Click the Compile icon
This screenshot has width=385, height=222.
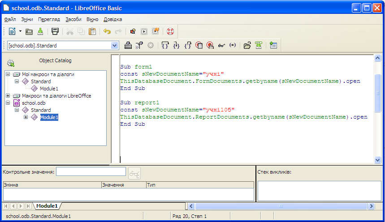coord(128,45)
